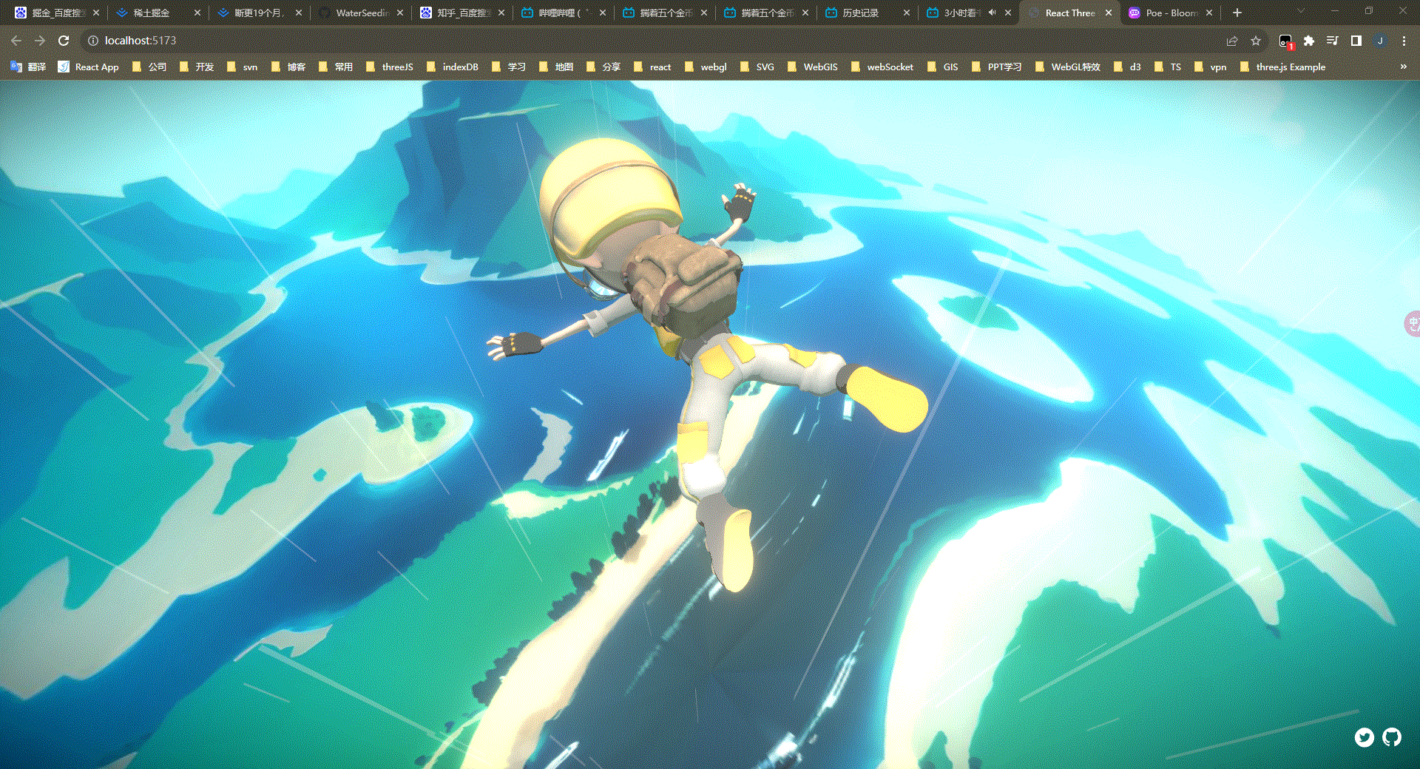Open the 博客 bookmark folder

tap(288, 67)
